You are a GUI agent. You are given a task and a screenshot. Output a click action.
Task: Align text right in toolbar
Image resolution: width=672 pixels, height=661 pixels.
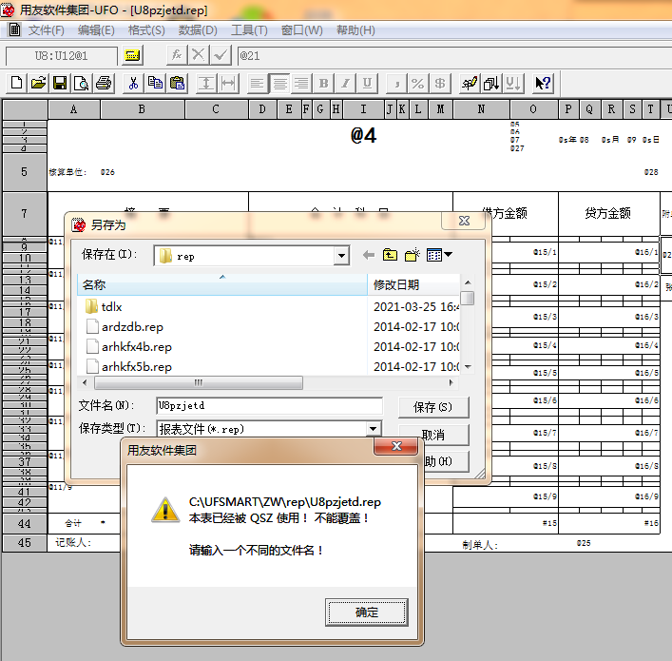pyautogui.click(x=301, y=83)
